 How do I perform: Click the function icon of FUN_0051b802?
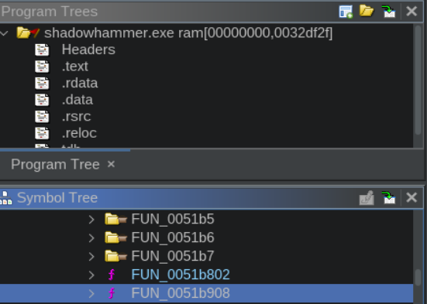(112, 275)
